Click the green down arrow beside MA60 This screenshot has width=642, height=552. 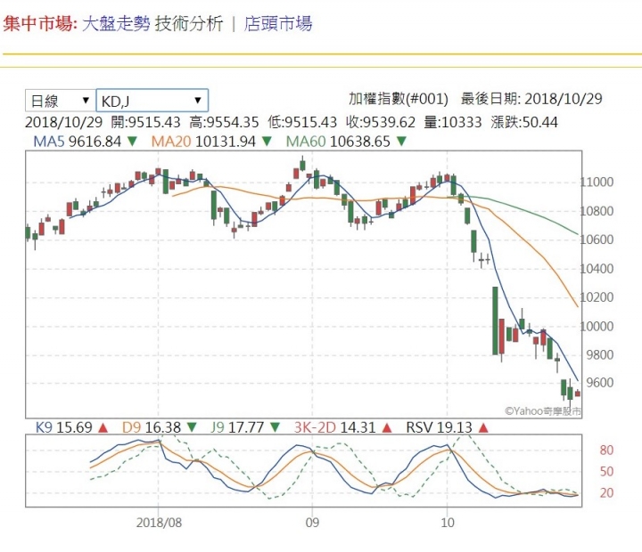coord(401,142)
